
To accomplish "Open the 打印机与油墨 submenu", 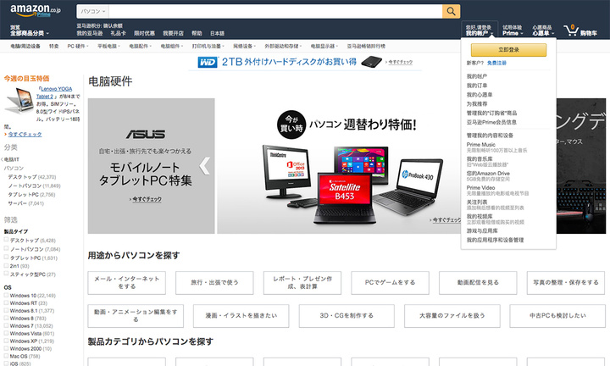I will pos(208,46).
